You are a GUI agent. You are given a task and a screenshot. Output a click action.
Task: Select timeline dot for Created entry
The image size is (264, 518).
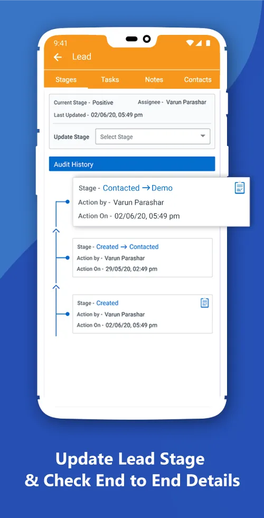click(68, 314)
